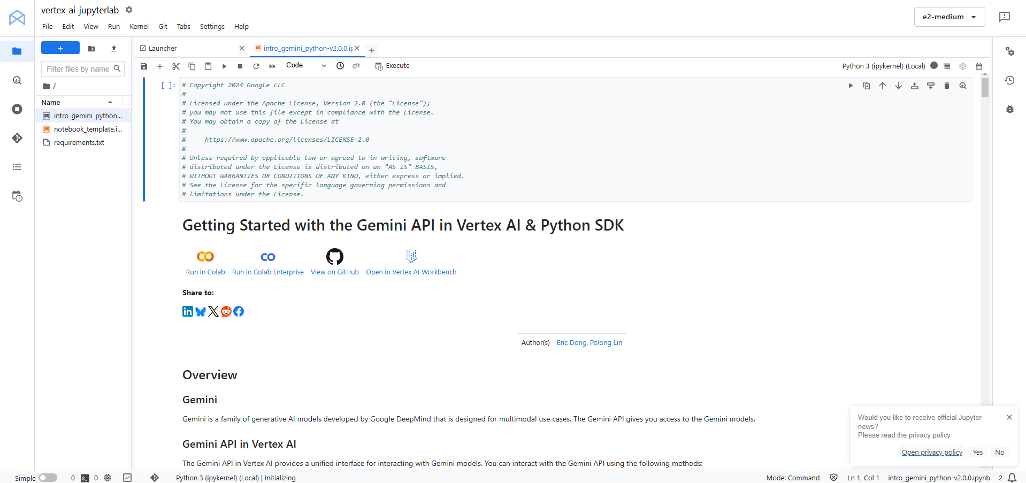Viewport: 1026px width, 483px height.
Task: Click the kernel status circle indicator
Action: (x=934, y=65)
